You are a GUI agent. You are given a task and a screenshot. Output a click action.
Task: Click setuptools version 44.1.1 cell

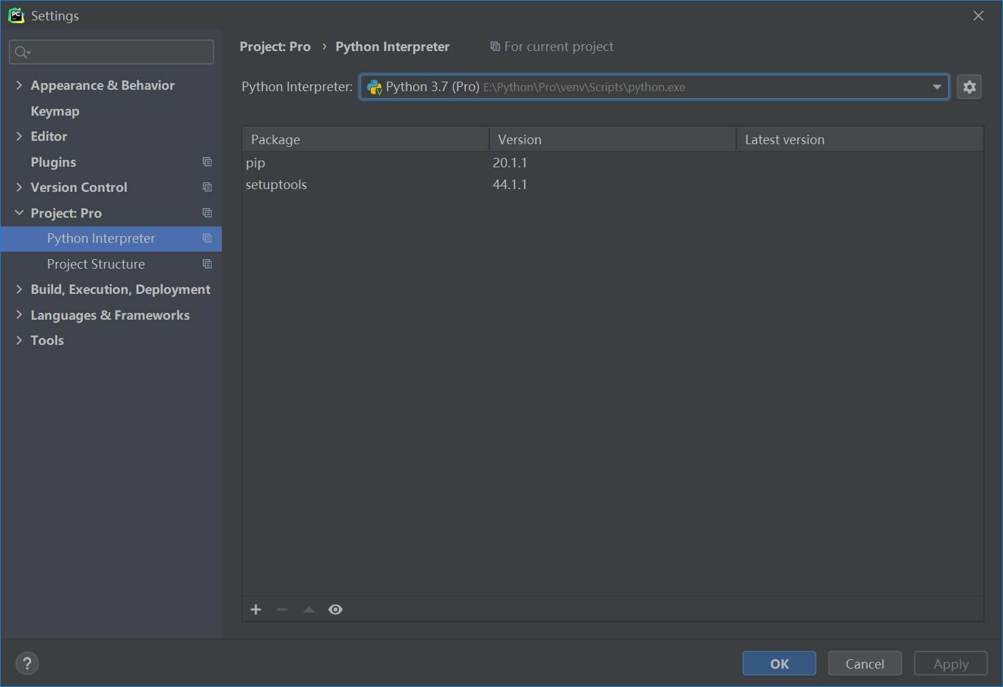pos(510,184)
